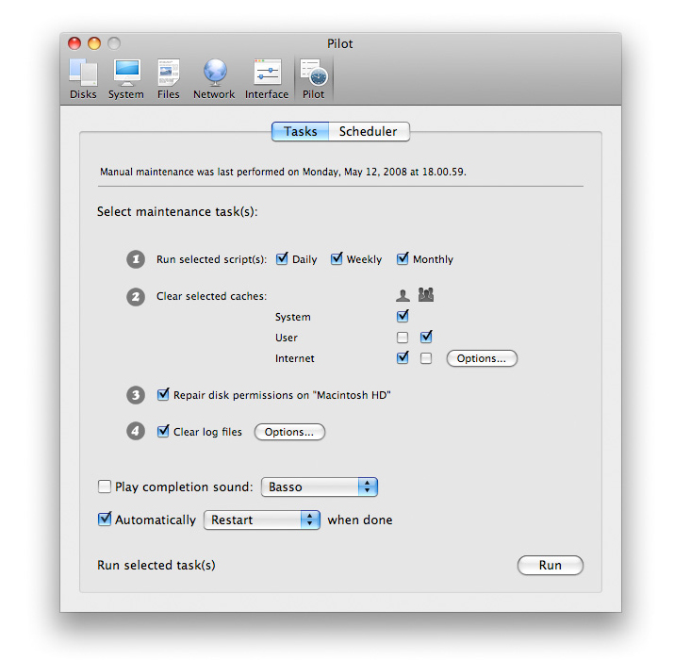This screenshot has height=660, width=674.
Task: Enable User cache for current user
Action: tap(403, 338)
